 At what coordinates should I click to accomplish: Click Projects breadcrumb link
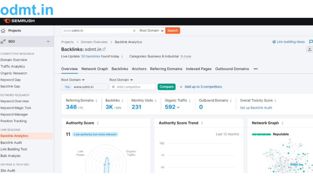pyautogui.click(x=67, y=42)
